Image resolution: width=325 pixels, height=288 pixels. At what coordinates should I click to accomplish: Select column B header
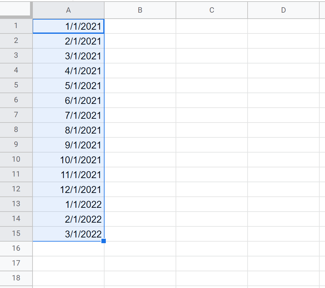click(140, 10)
